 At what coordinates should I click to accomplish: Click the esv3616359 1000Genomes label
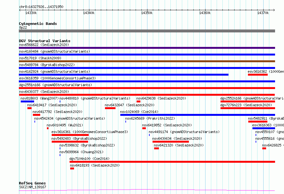57,78
